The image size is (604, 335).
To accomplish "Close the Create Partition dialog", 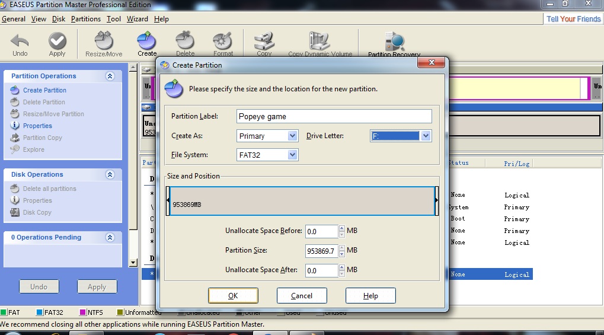I will (x=432, y=62).
